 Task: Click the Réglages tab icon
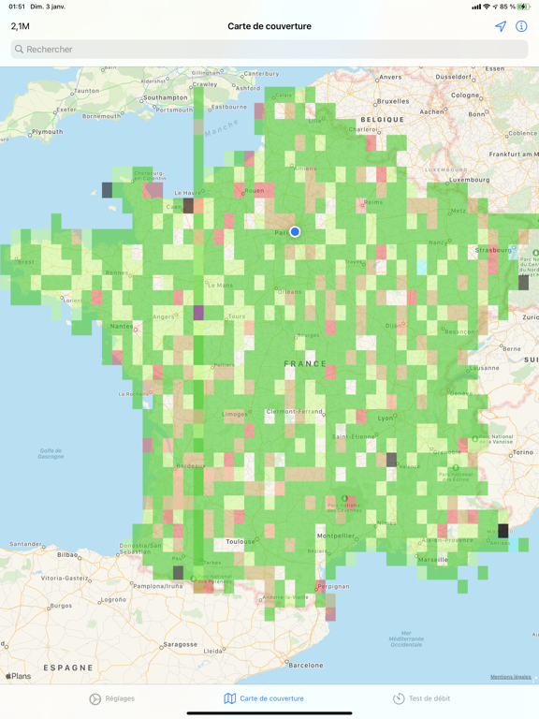point(95,698)
